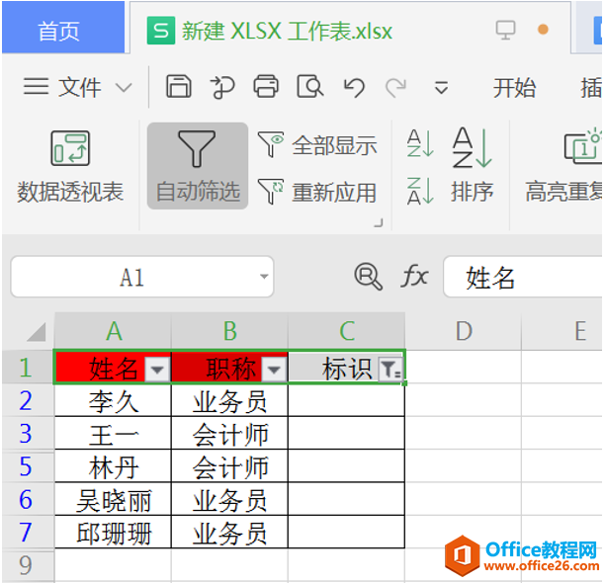Click cell containing 邱珊珊
The width and height of the screenshot is (606, 583).
(113, 532)
